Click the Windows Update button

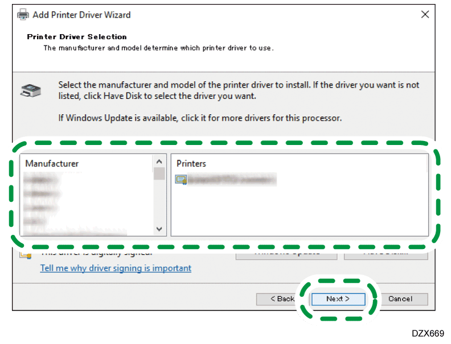tap(286, 254)
